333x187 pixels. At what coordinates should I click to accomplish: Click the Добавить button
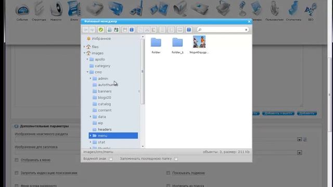307,113
